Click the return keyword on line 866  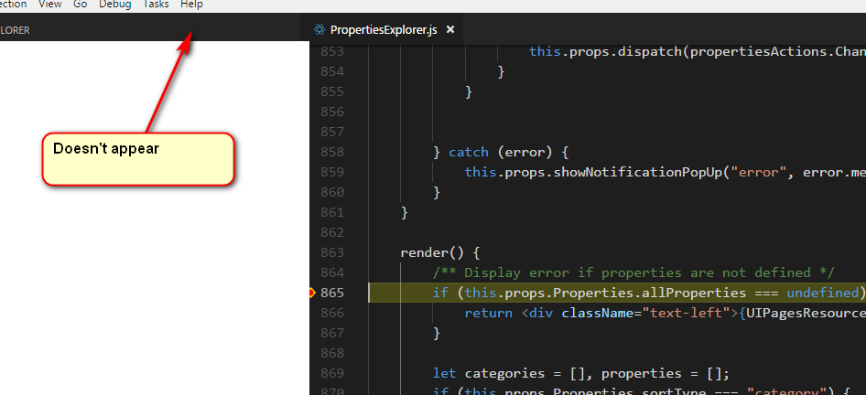pyautogui.click(x=488, y=313)
